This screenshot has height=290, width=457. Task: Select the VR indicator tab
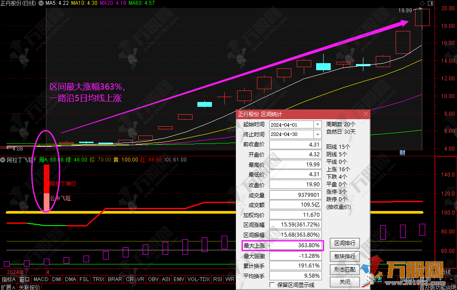tap(141, 279)
